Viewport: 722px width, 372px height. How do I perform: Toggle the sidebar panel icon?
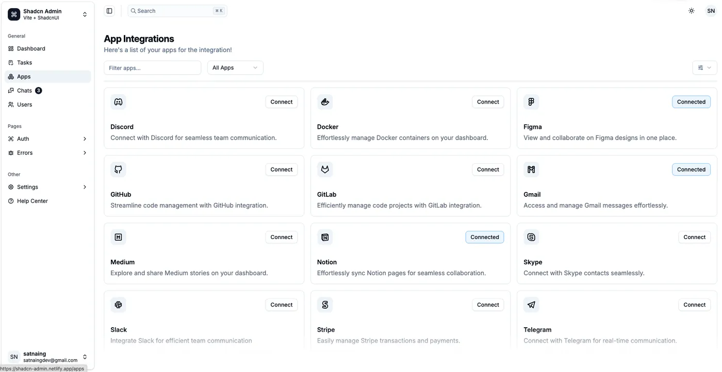coord(109,11)
